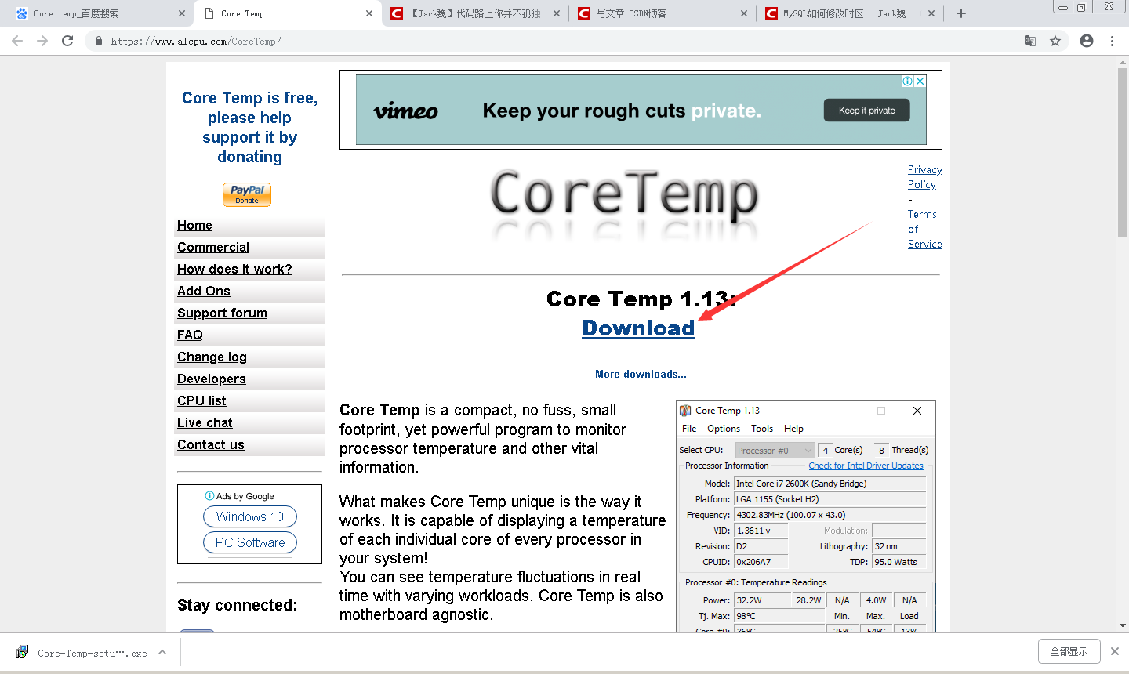Toggle the bookmark star for this page

[1056, 41]
